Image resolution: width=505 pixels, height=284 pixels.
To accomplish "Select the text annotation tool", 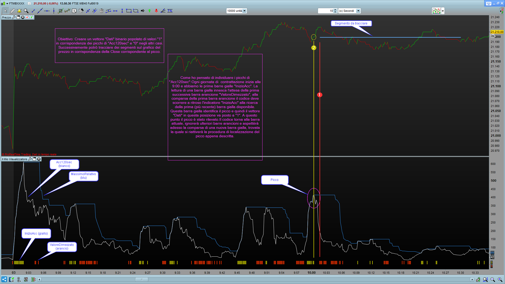I will [x=74, y=11].
